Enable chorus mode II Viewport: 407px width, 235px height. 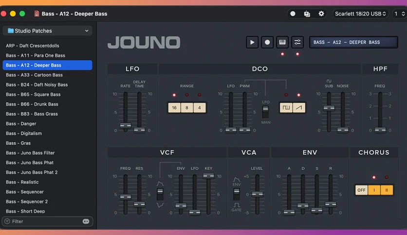point(387,190)
